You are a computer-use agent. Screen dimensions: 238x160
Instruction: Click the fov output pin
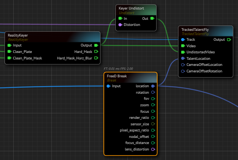pyautogui.click(x=153, y=99)
